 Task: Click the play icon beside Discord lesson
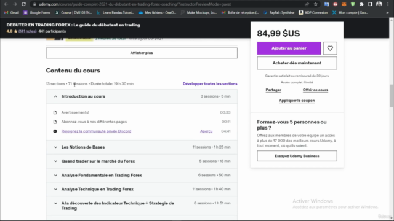[x=55, y=131]
